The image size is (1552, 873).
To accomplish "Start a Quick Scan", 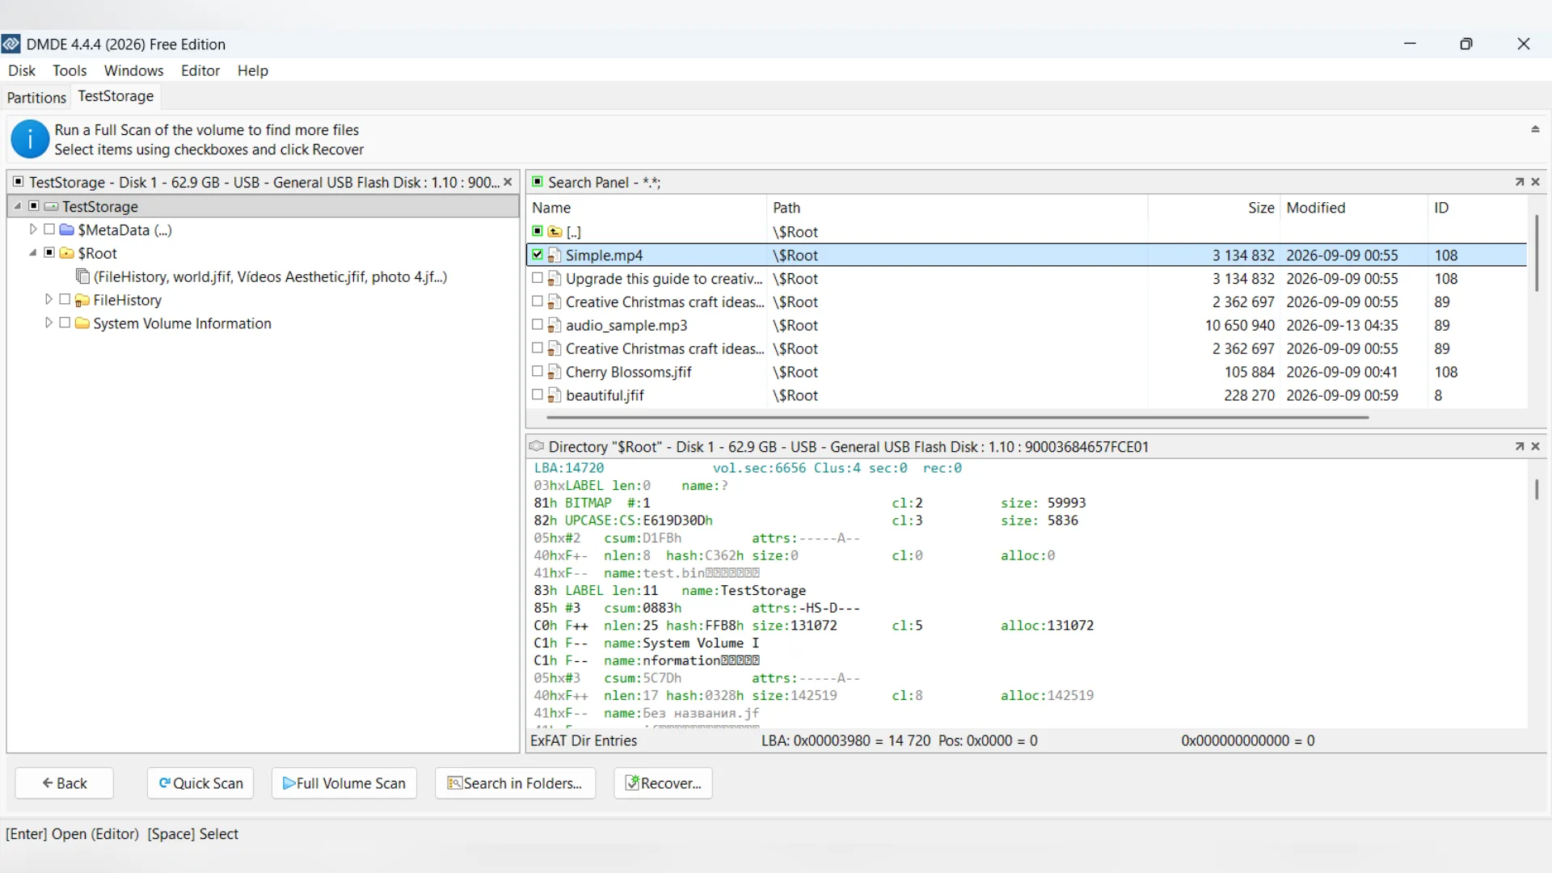I will tap(200, 783).
